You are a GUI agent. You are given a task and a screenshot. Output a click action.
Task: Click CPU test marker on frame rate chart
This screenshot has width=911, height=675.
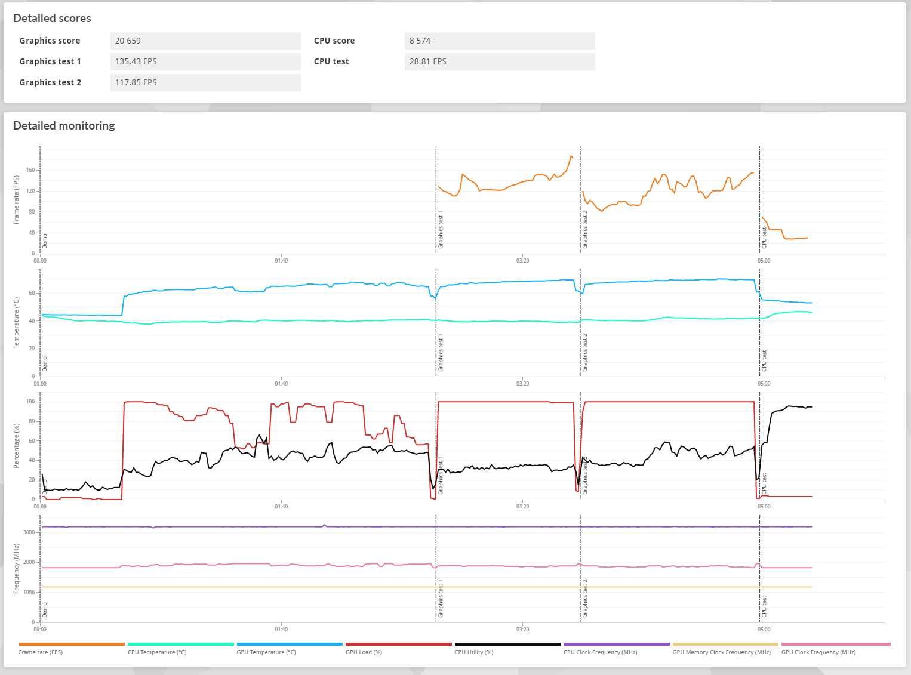764,238
